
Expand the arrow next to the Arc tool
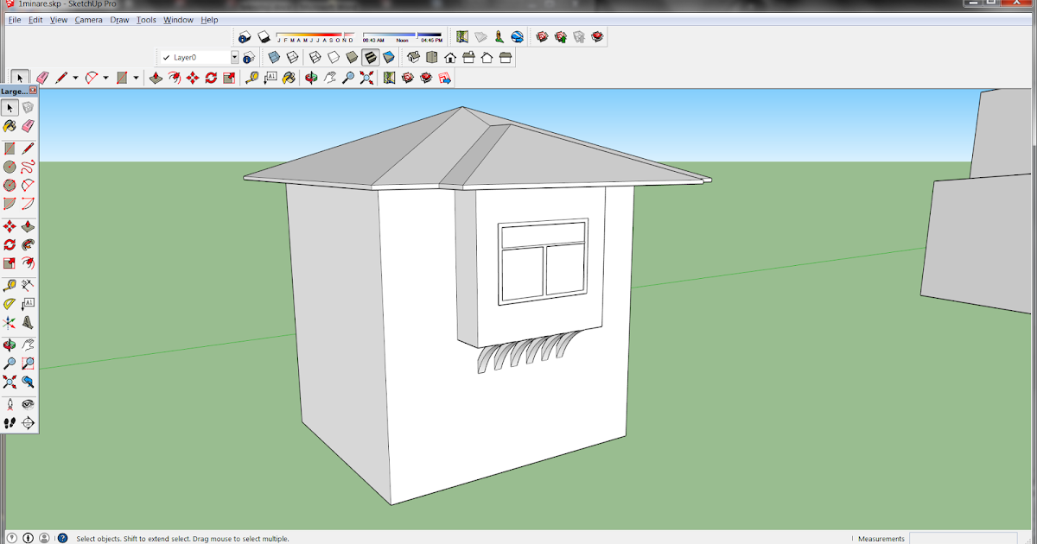click(105, 78)
